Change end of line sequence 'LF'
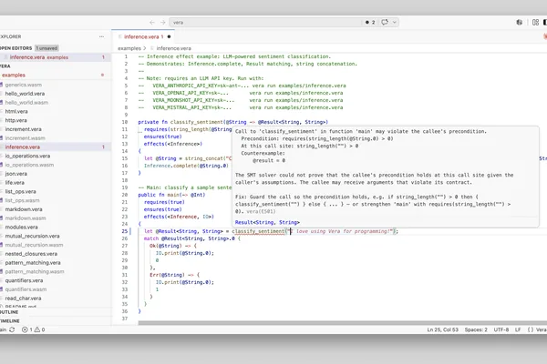The image size is (547, 364). pyautogui.click(x=518, y=329)
